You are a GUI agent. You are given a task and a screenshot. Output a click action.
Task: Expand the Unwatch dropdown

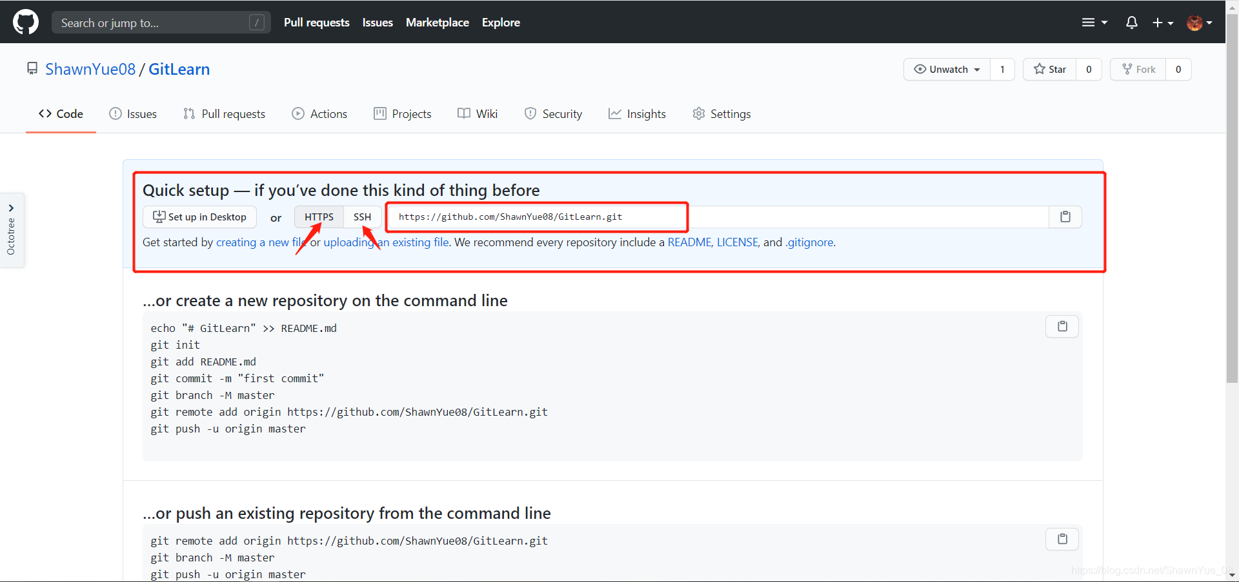click(x=947, y=69)
